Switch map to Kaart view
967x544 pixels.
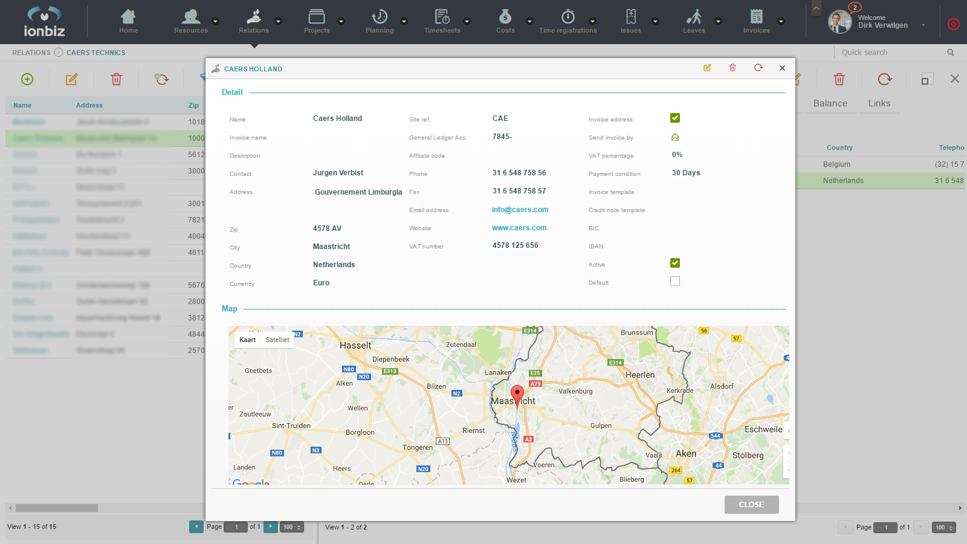tap(247, 340)
